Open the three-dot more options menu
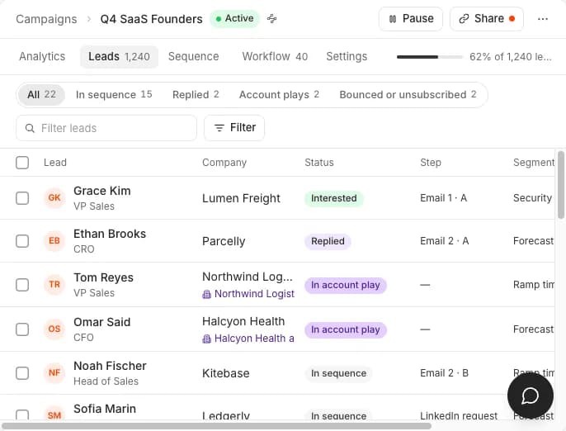This screenshot has height=431, width=566. 543,19
